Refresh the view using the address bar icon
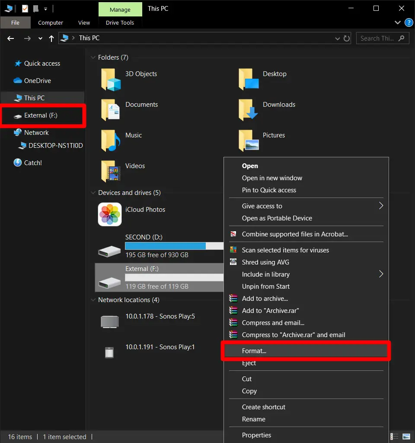415x443 pixels. [x=347, y=38]
